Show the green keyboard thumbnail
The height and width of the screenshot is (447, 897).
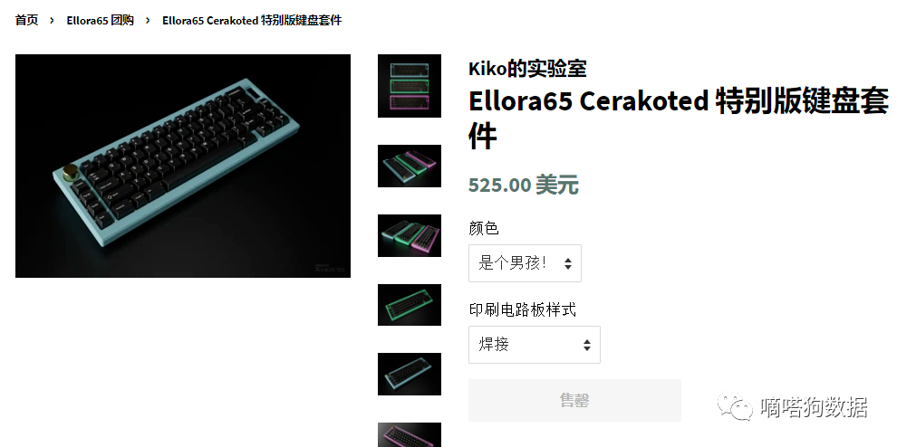410,305
